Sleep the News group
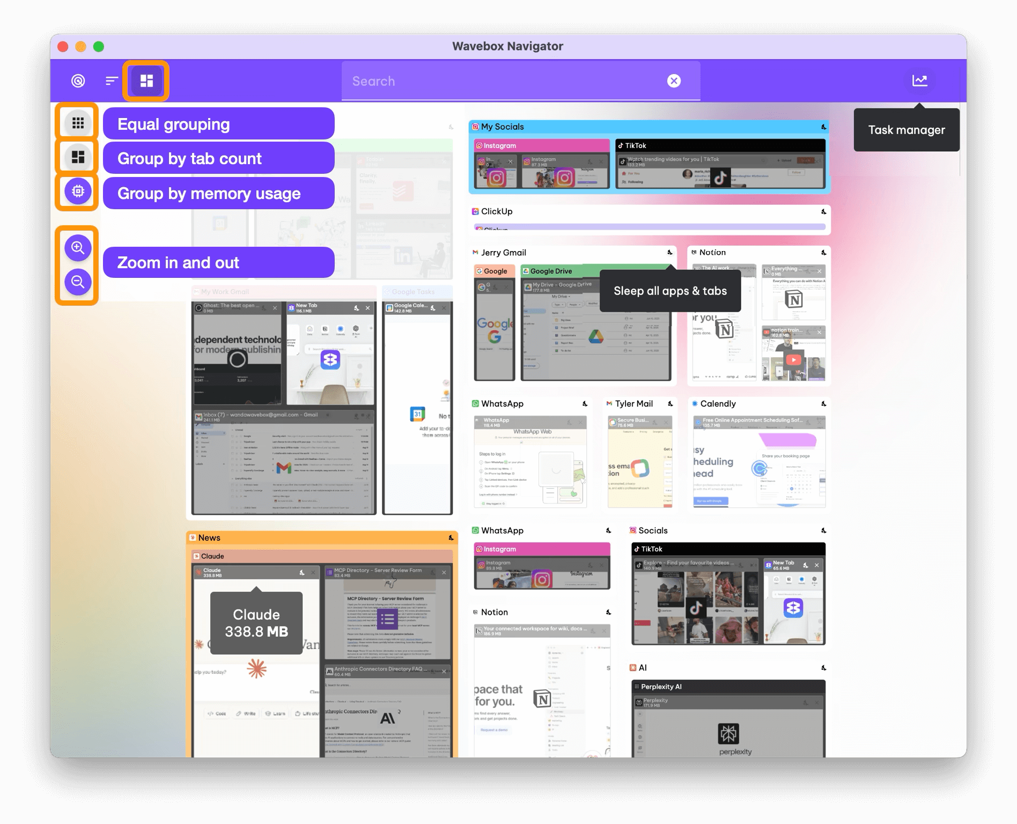Screen dimensions: 1017x824 [451, 538]
